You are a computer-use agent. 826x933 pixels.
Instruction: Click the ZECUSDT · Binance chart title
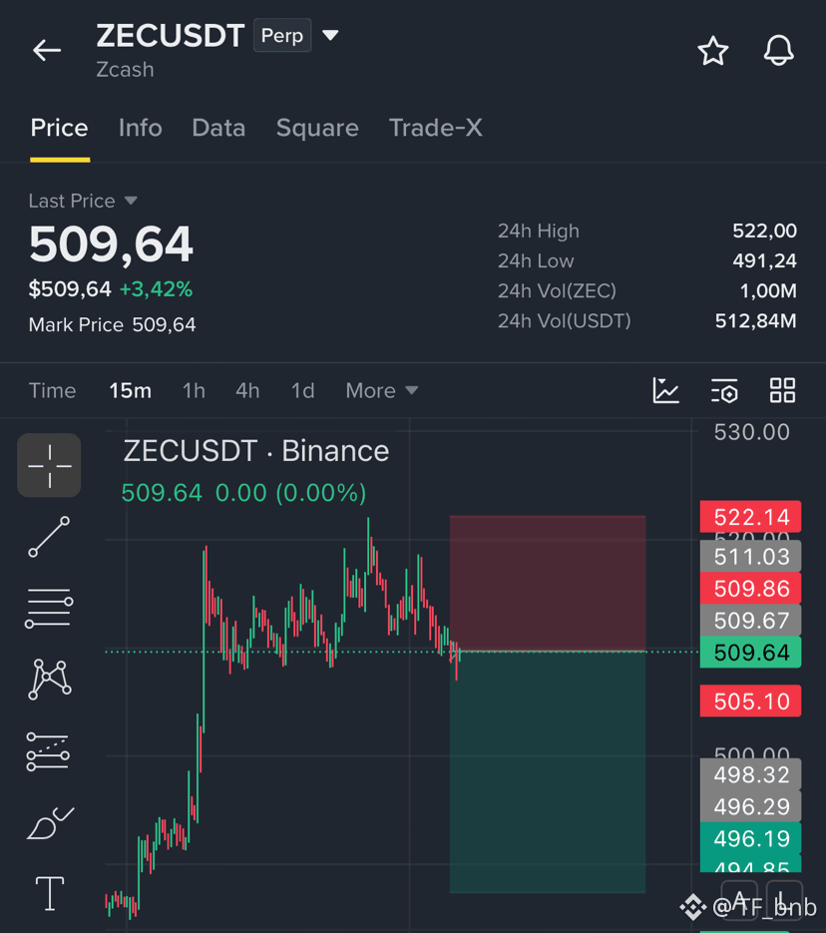pos(255,451)
